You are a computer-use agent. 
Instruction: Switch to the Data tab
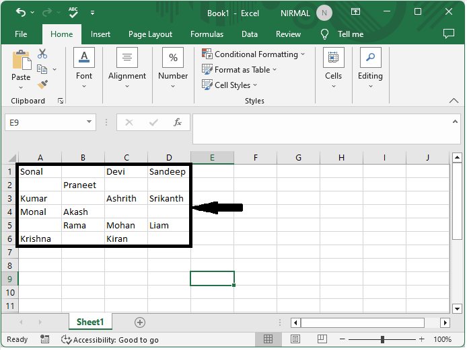click(x=250, y=34)
